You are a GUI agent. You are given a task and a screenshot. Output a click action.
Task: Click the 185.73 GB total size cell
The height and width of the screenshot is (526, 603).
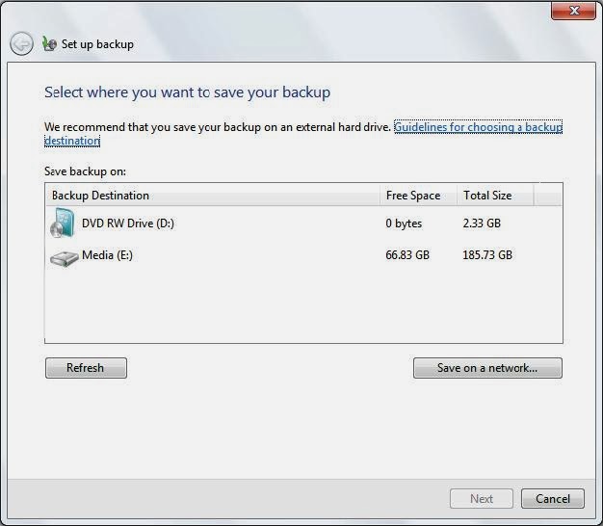[487, 255]
